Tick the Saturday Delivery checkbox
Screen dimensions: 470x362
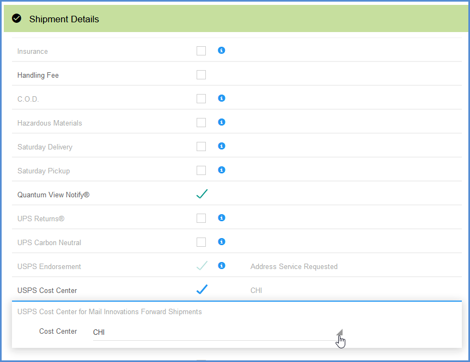pyautogui.click(x=201, y=147)
